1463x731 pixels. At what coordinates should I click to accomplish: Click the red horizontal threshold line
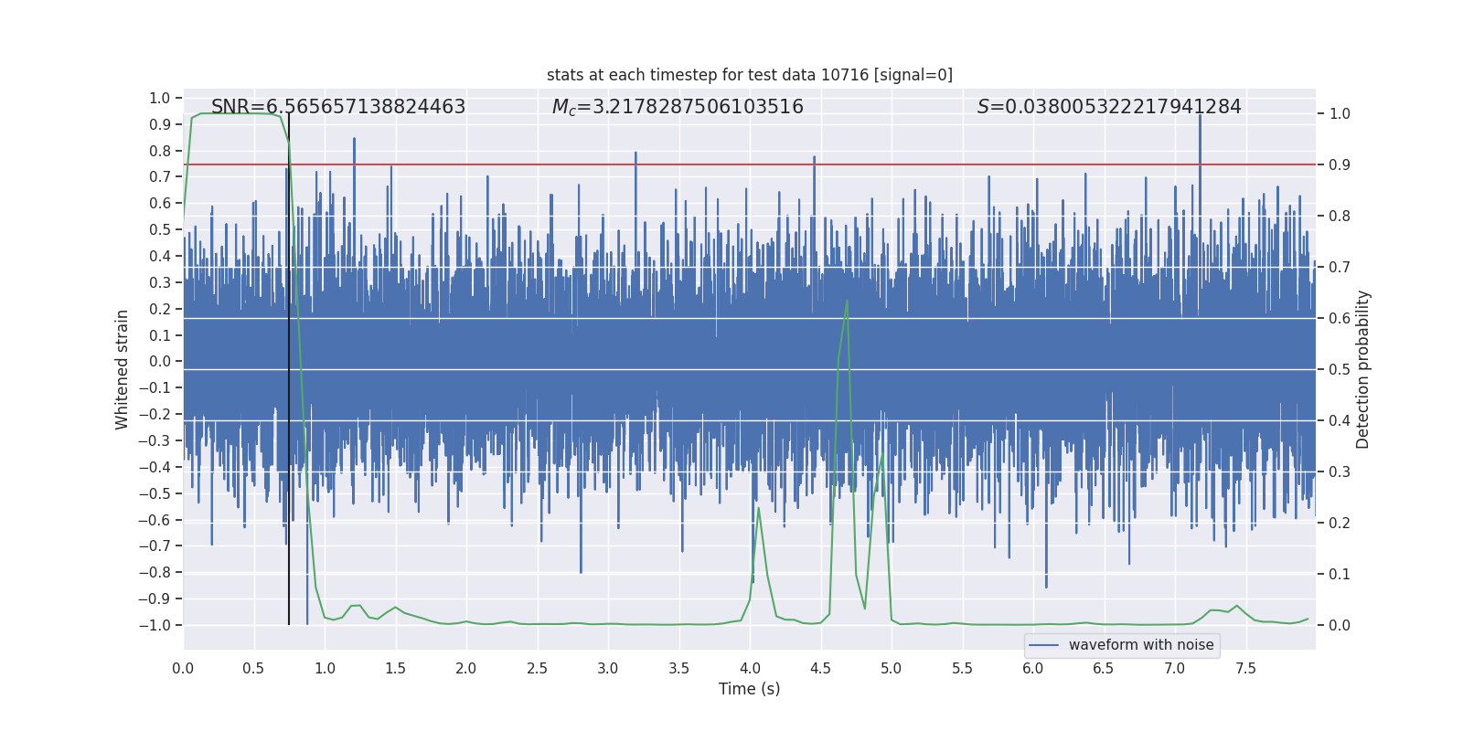point(750,164)
